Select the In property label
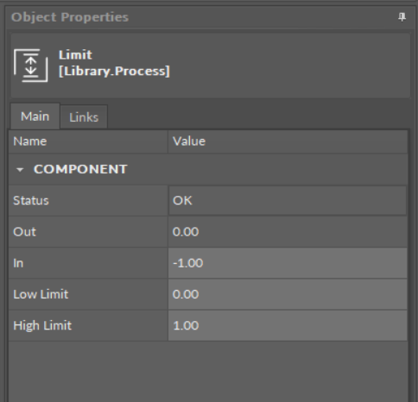This screenshot has height=402, width=418. pyautogui.click(x=18, y=263)
